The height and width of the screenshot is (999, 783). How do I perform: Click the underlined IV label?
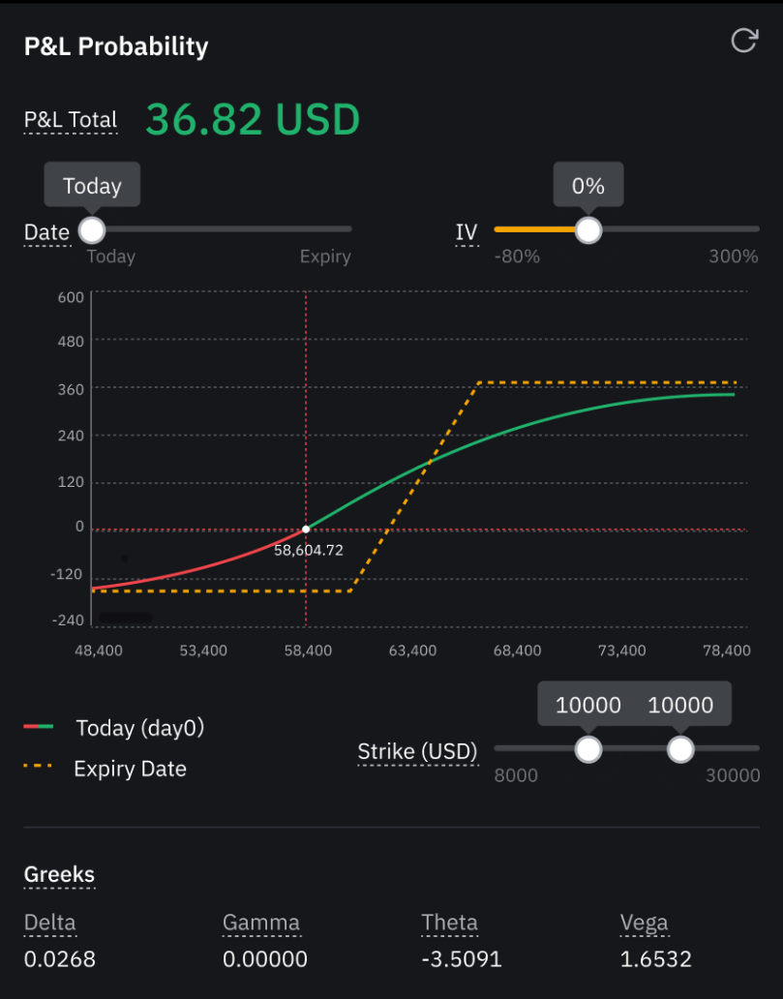467,232
